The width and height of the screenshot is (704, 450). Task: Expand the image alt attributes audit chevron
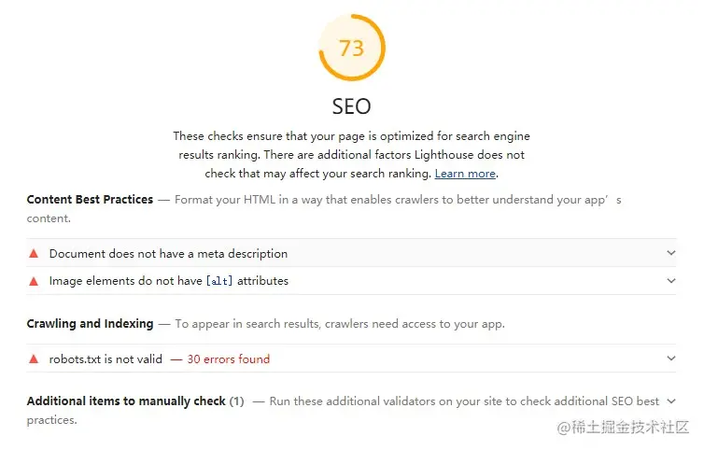pyautogui.click(x=670, y=281)
